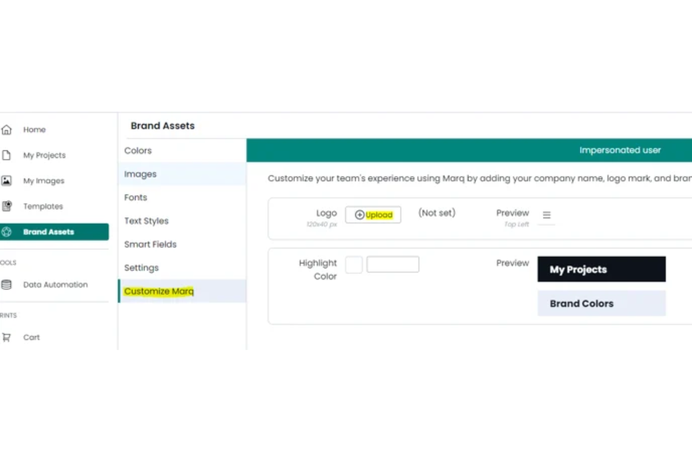
Task: Click the Brand Colors preview item
Action: [602, 304]
